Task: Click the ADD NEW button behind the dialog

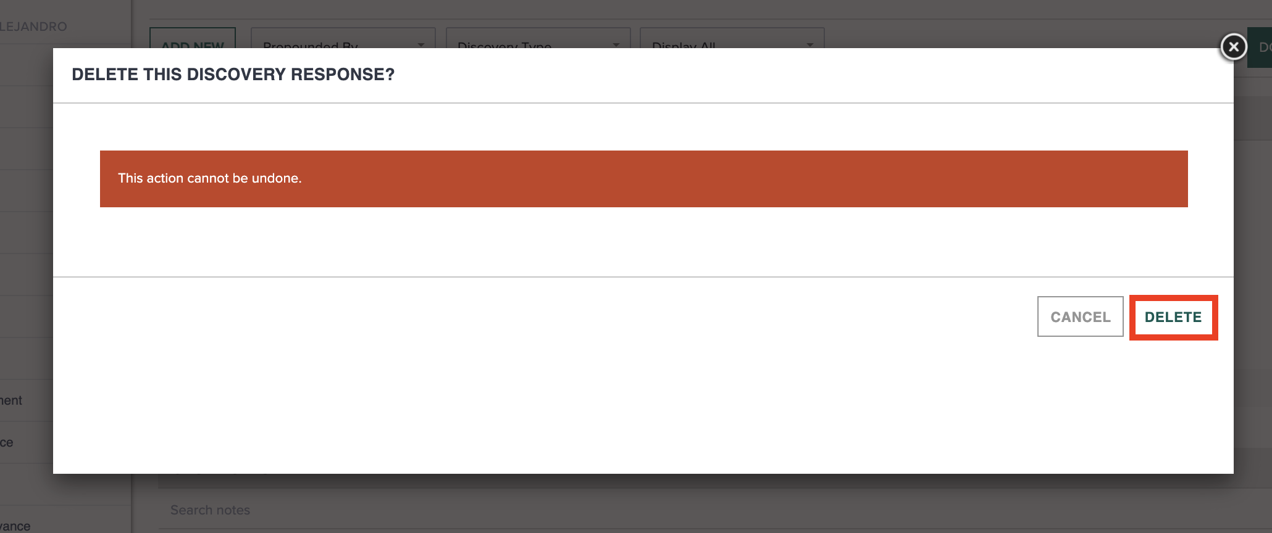Action: tap(192, 46)
